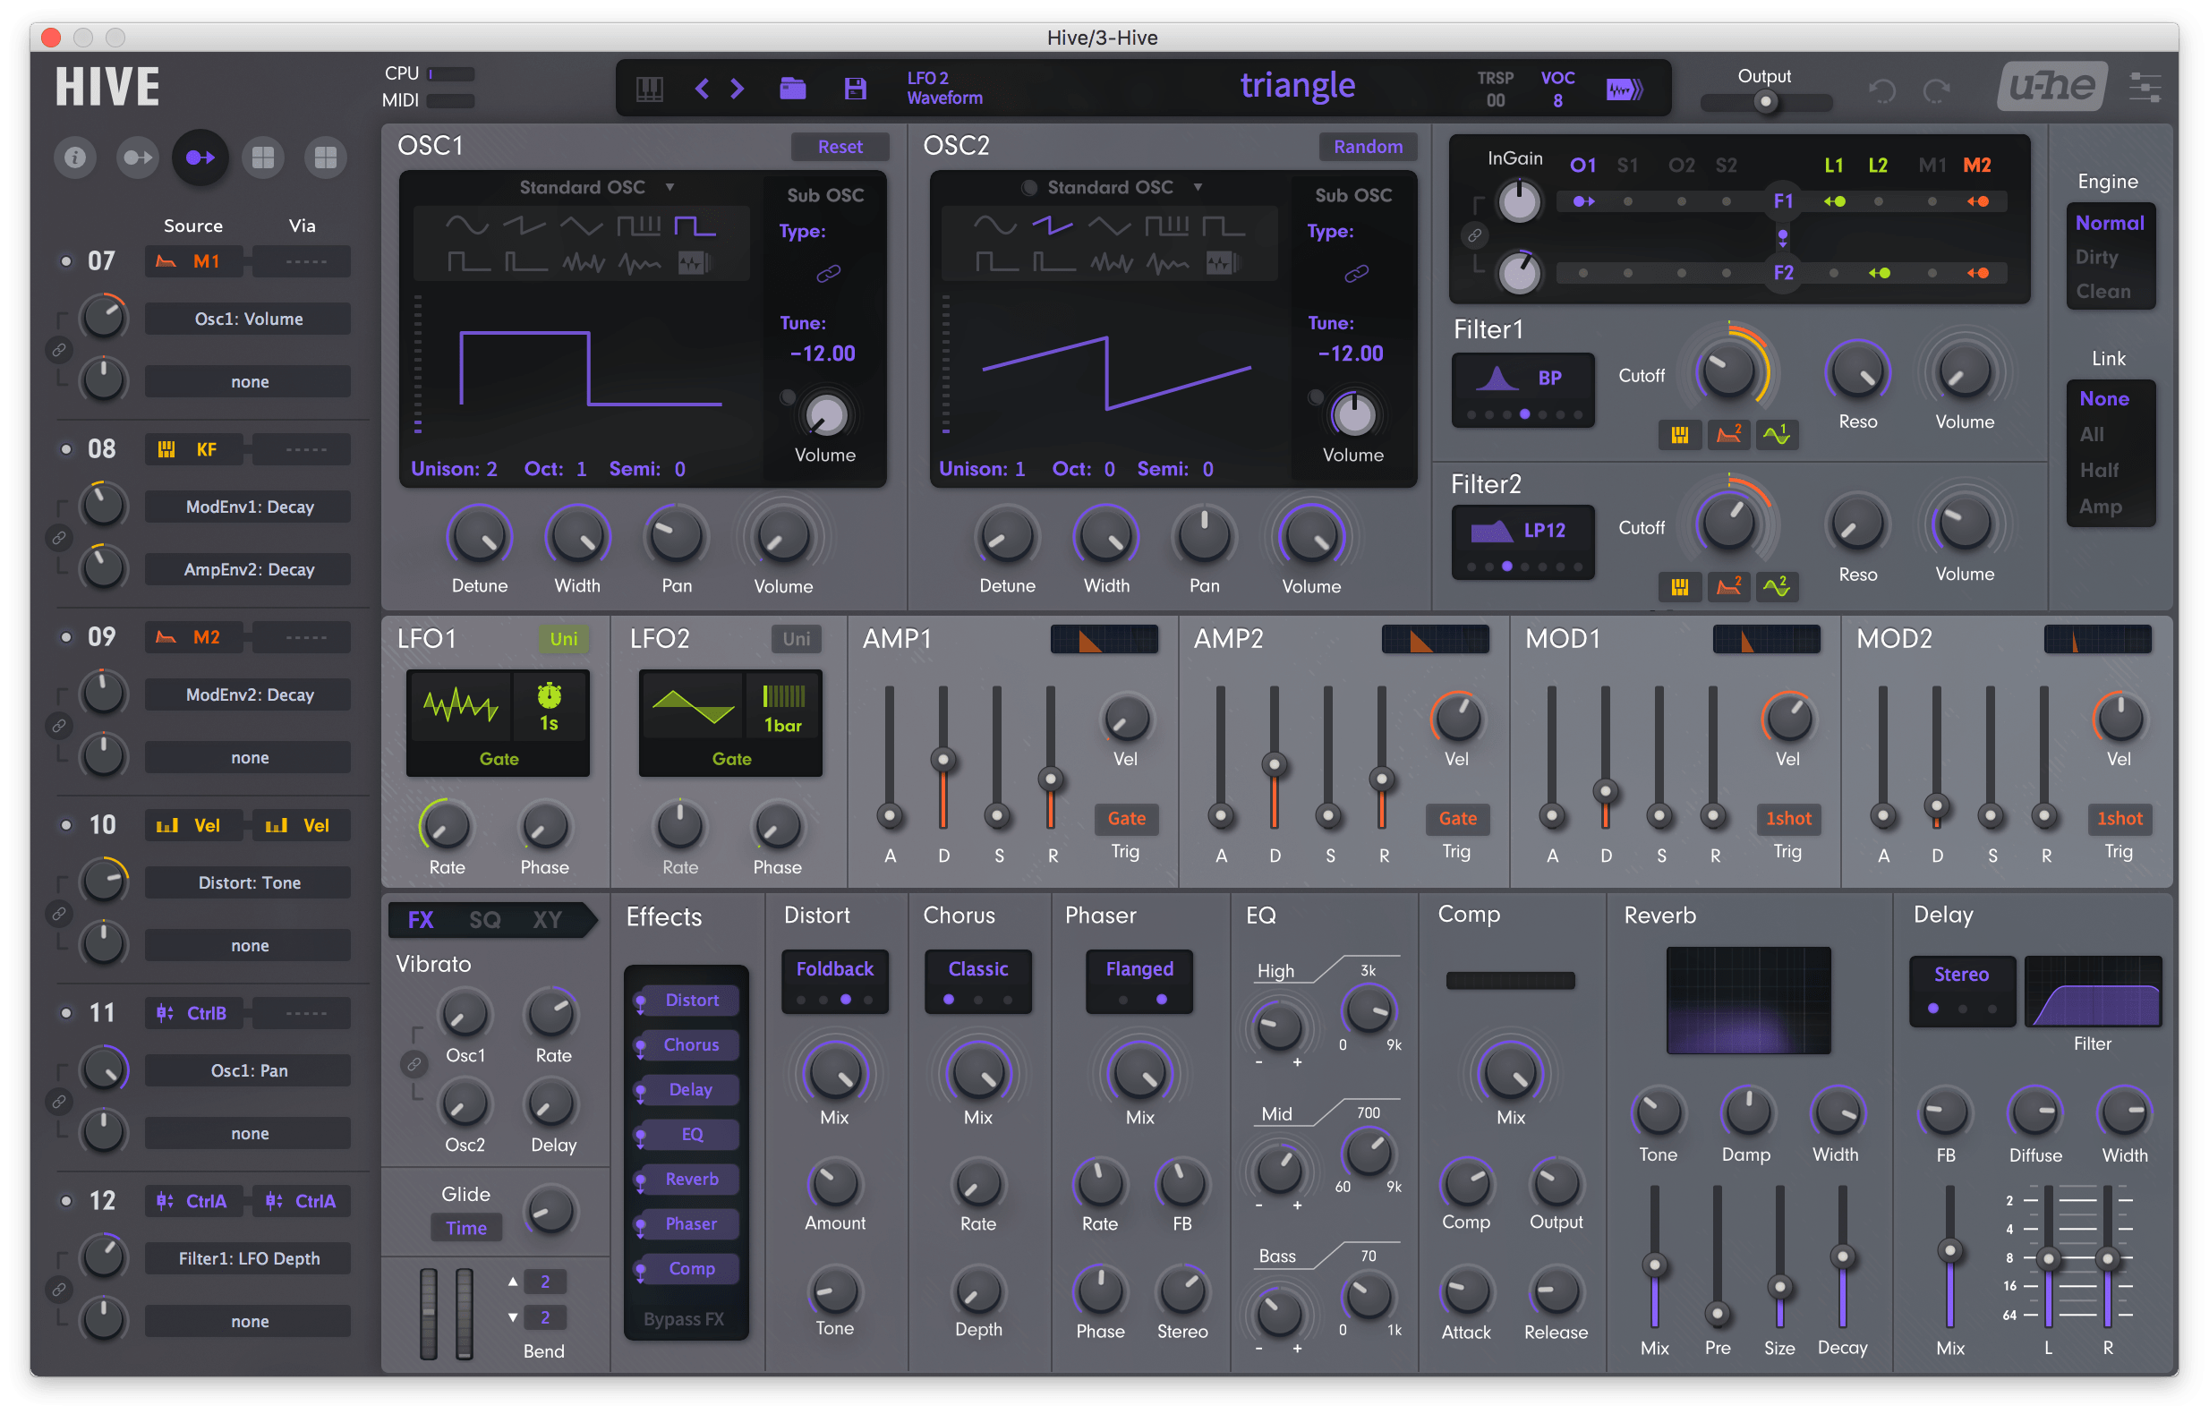Viewport: 2209px width, 1414px height.
Task: Click MOD1 1shot trigger button
Action: 1787,818
